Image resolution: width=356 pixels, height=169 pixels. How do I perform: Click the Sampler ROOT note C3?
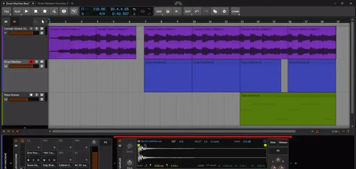[x=205, y=141]
